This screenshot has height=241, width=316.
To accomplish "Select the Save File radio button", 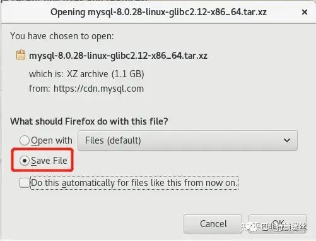I will (25, 161).
